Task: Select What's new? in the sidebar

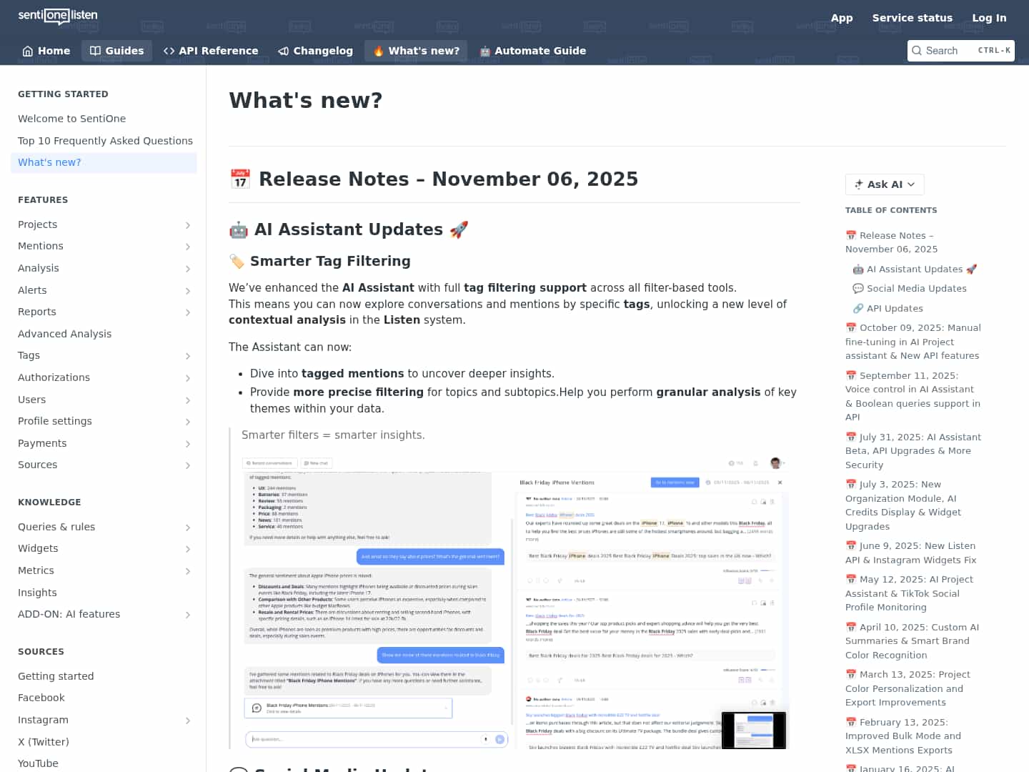Action: pos(49,162)
